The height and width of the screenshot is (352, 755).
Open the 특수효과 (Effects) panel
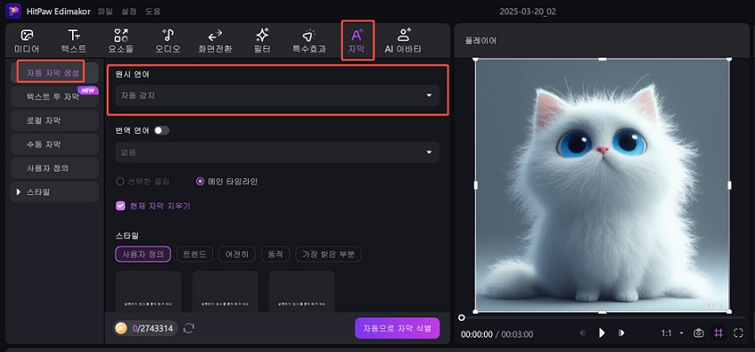308,42
